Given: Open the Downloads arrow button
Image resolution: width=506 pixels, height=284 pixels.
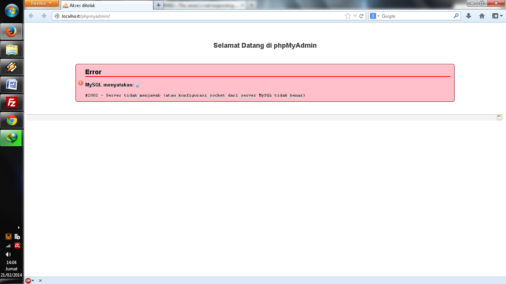Looking at the screenshot, I should (468, 16).
